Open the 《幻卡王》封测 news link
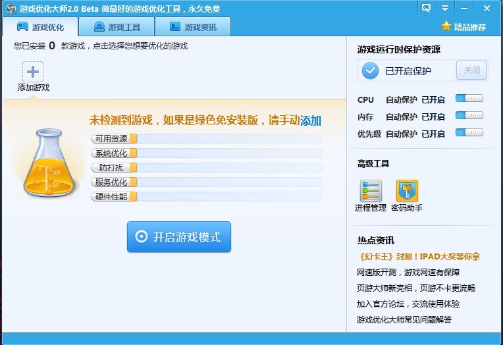This screenshot has width=503, height=345. coord(418,256)
